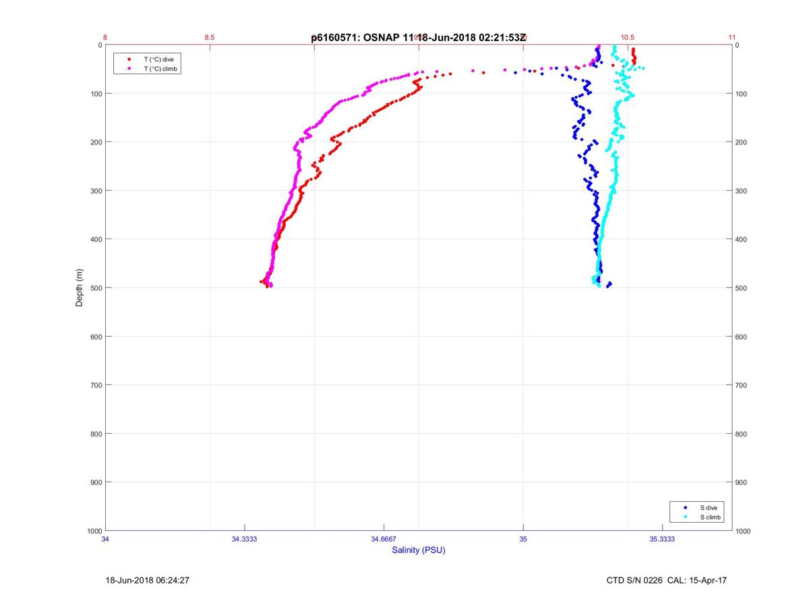Click the 300 depth tick on right axis
This screenshot has height=597, width=809.
click(742, 191)
